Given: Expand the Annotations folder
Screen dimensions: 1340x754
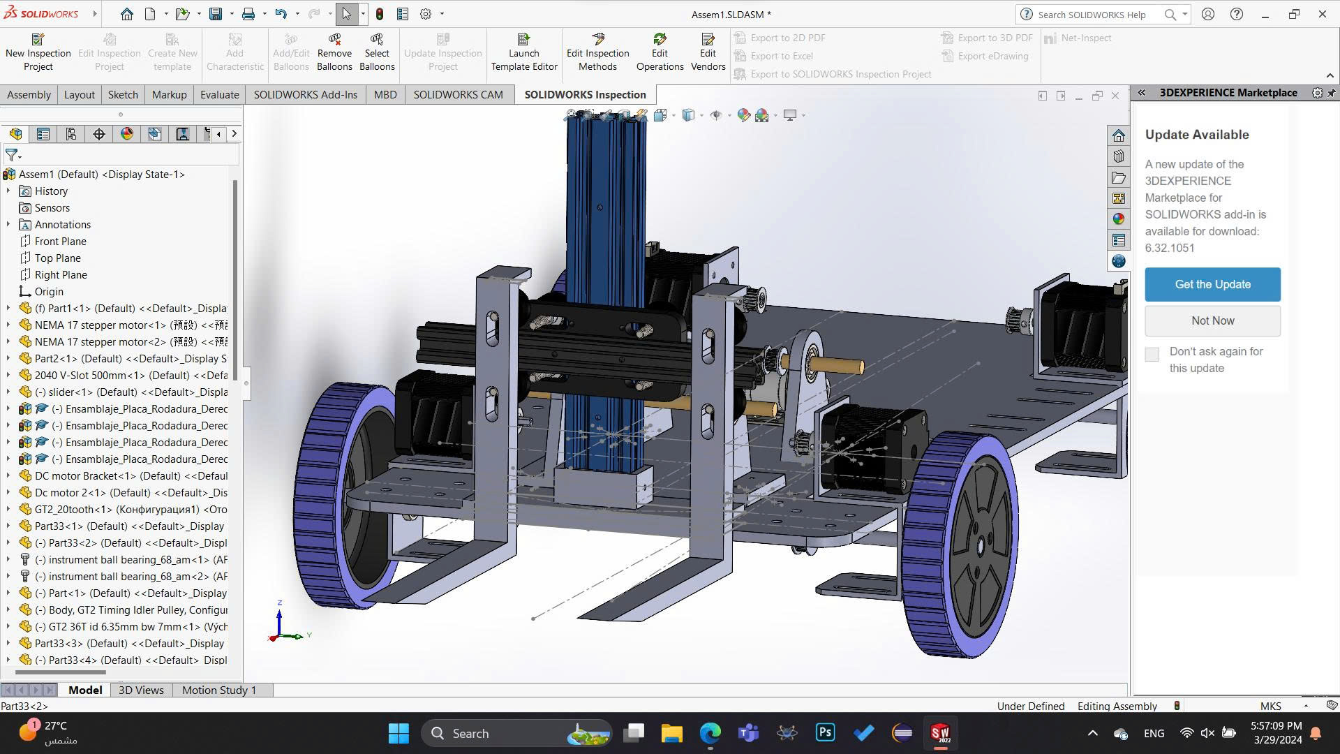Looking at the screenshot, I should (8, 224).
